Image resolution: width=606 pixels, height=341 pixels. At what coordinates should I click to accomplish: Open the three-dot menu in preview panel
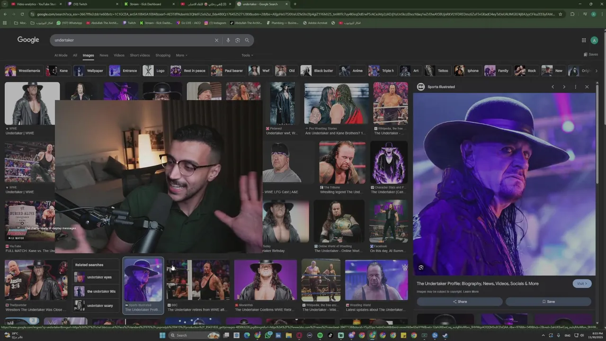(575, 87)
